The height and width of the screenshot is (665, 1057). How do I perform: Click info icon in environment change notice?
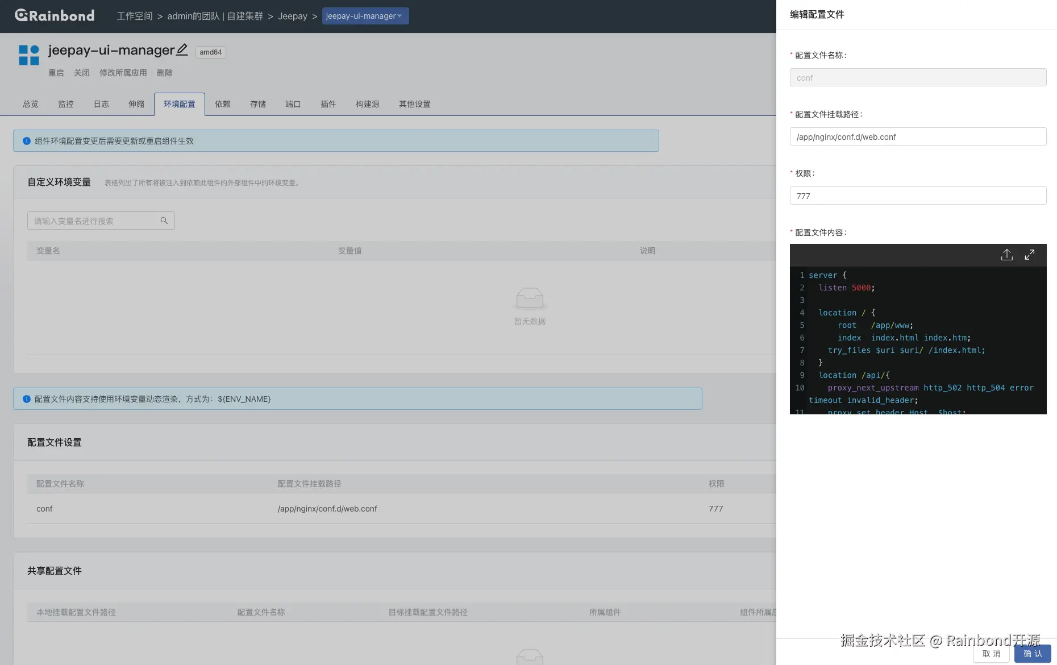27,141
